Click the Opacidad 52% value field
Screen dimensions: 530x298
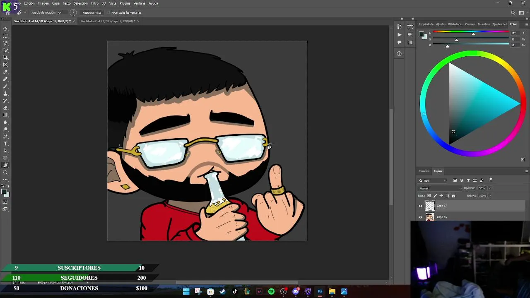(x=482, y=188)
